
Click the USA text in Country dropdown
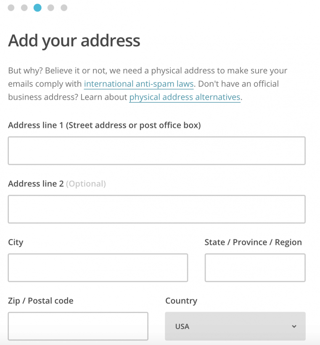click(x=182, y=326)
